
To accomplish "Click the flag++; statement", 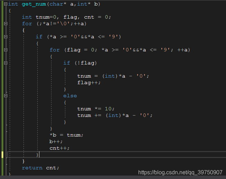I will tap(89, 83).
